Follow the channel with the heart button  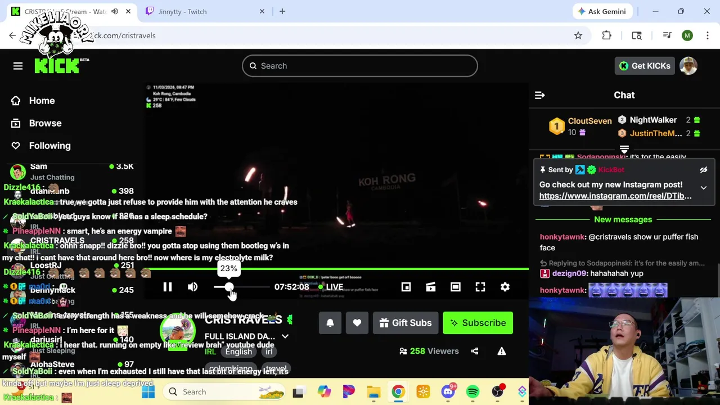click(x=357, y=323)
